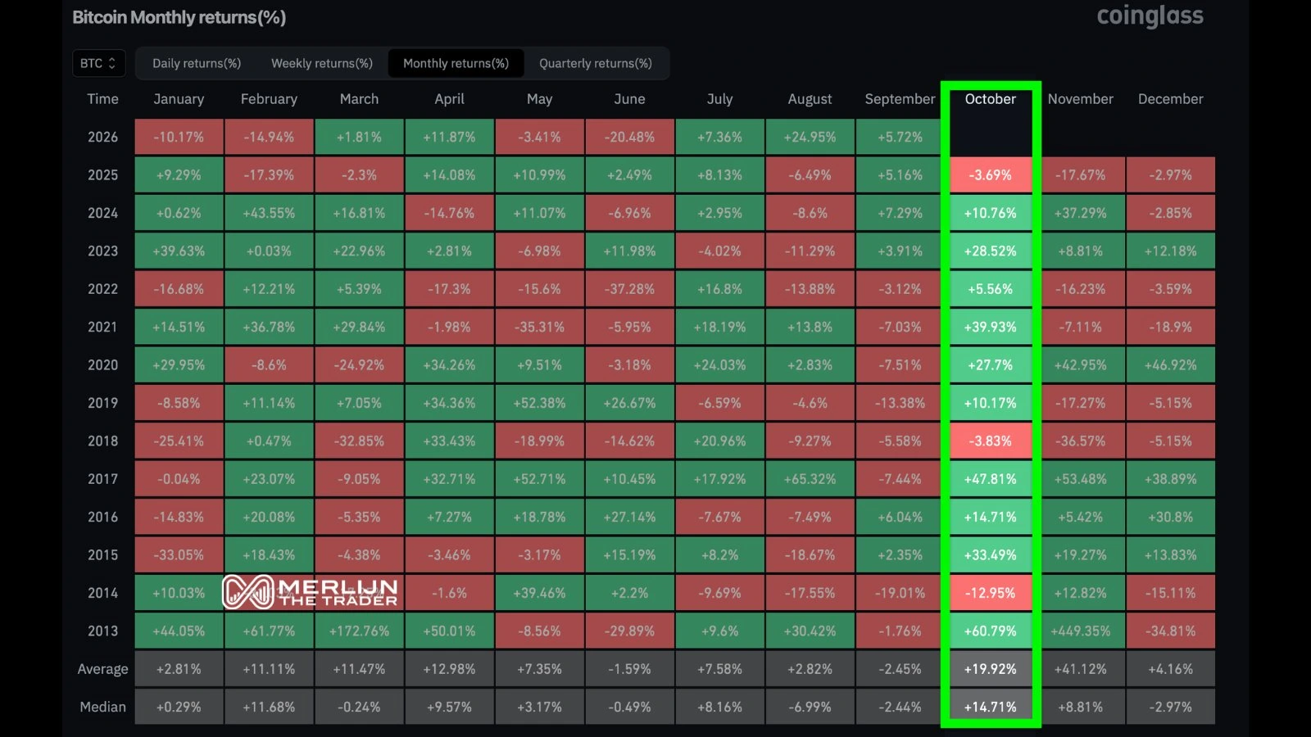Click the +12.98% April average cell
Viewport: 1311px width, 737px height.
(x=449, y=669)
